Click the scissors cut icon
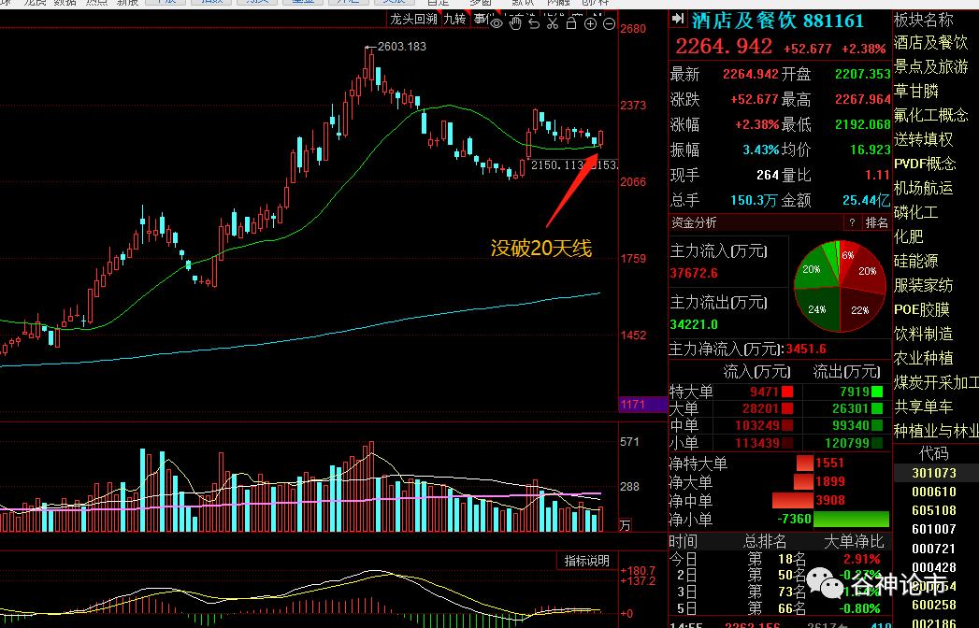979x628 pixels. coord(553,23)
